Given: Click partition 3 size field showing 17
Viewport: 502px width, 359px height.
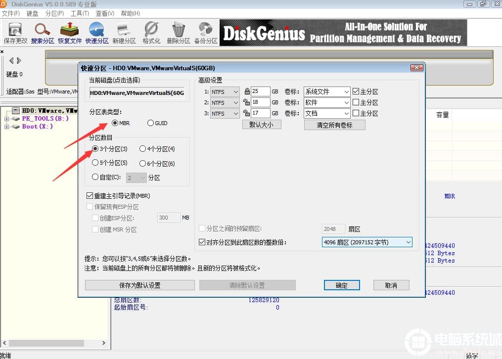Looking at the screenshot, I should point(260,113).
